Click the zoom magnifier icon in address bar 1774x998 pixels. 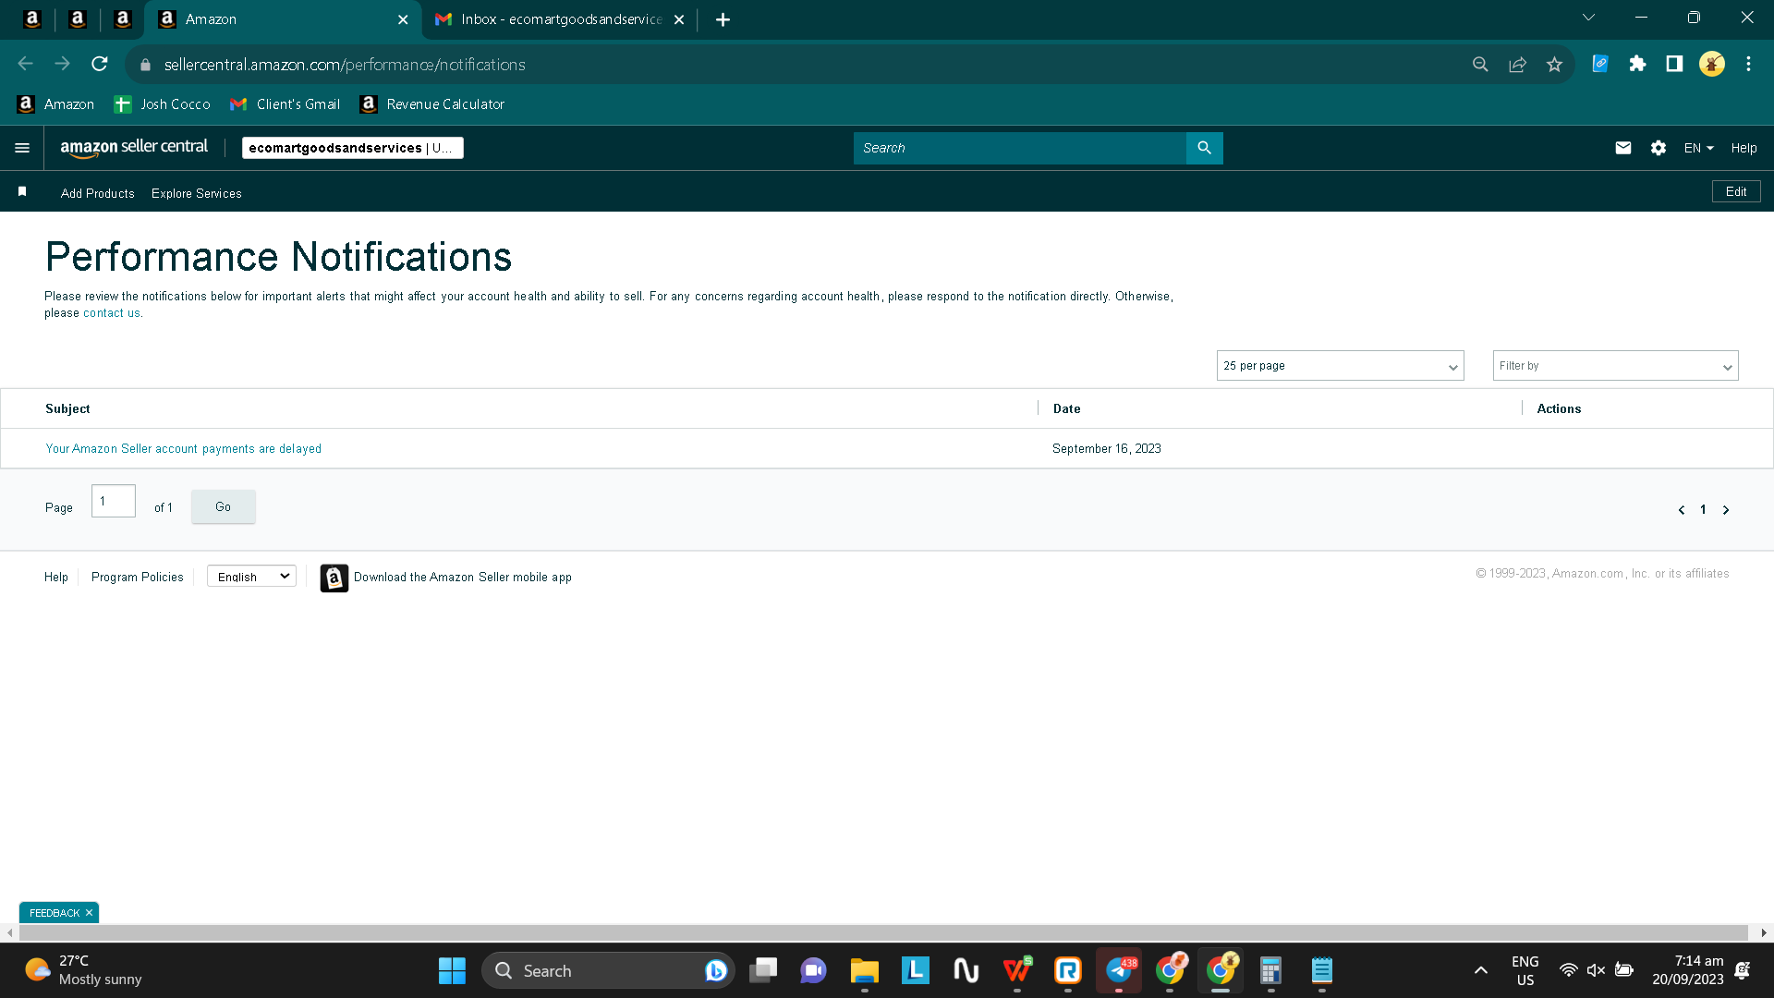point(1480,64)
